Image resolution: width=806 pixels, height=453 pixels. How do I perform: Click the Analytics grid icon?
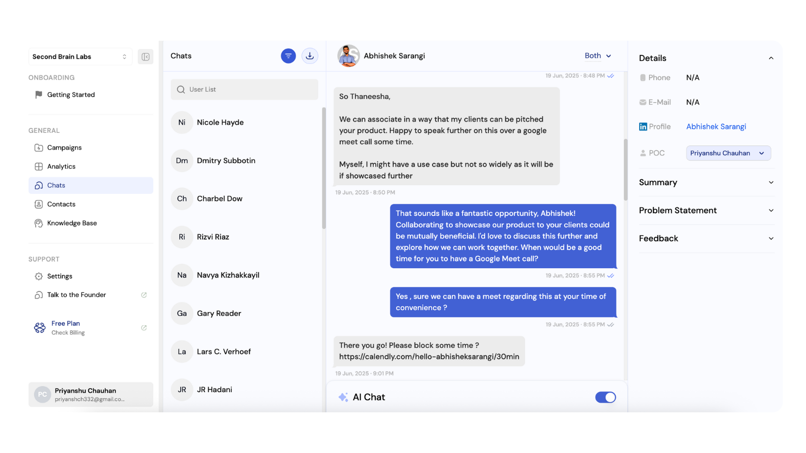(39, 167)
